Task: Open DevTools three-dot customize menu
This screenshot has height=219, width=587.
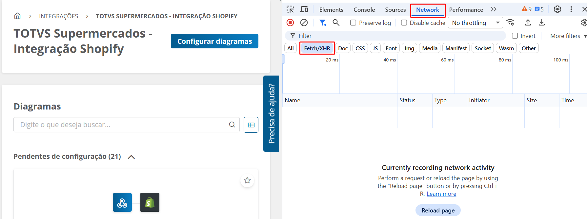Action: (571, 9)
